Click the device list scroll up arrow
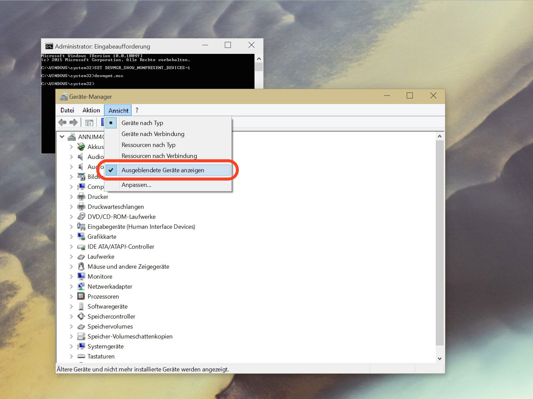The width and height of the screenshot is (533, 399). 440,136
